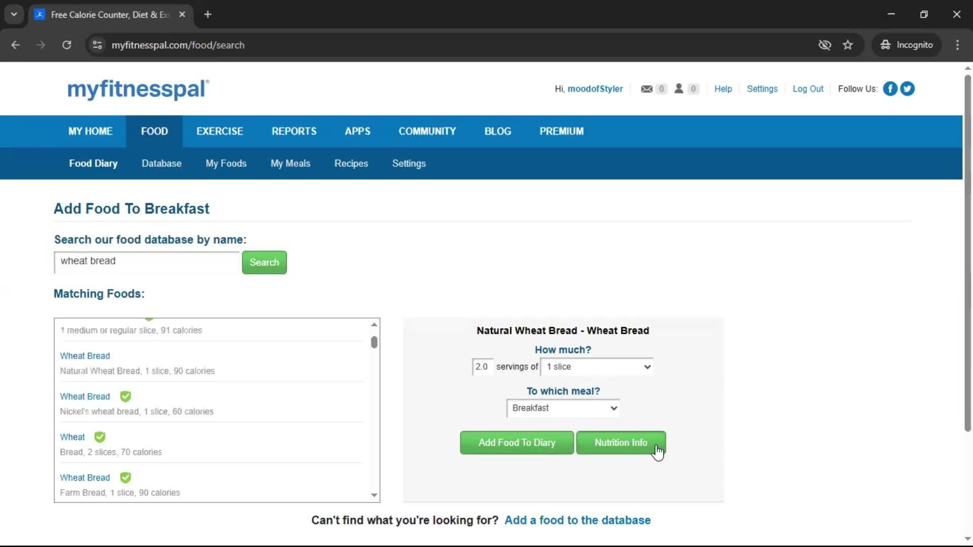Image resolution: width=973 pixels, height=547 pixels.
Task: Close the Free Calorie Counter tab
Action: tap(182, 14)
